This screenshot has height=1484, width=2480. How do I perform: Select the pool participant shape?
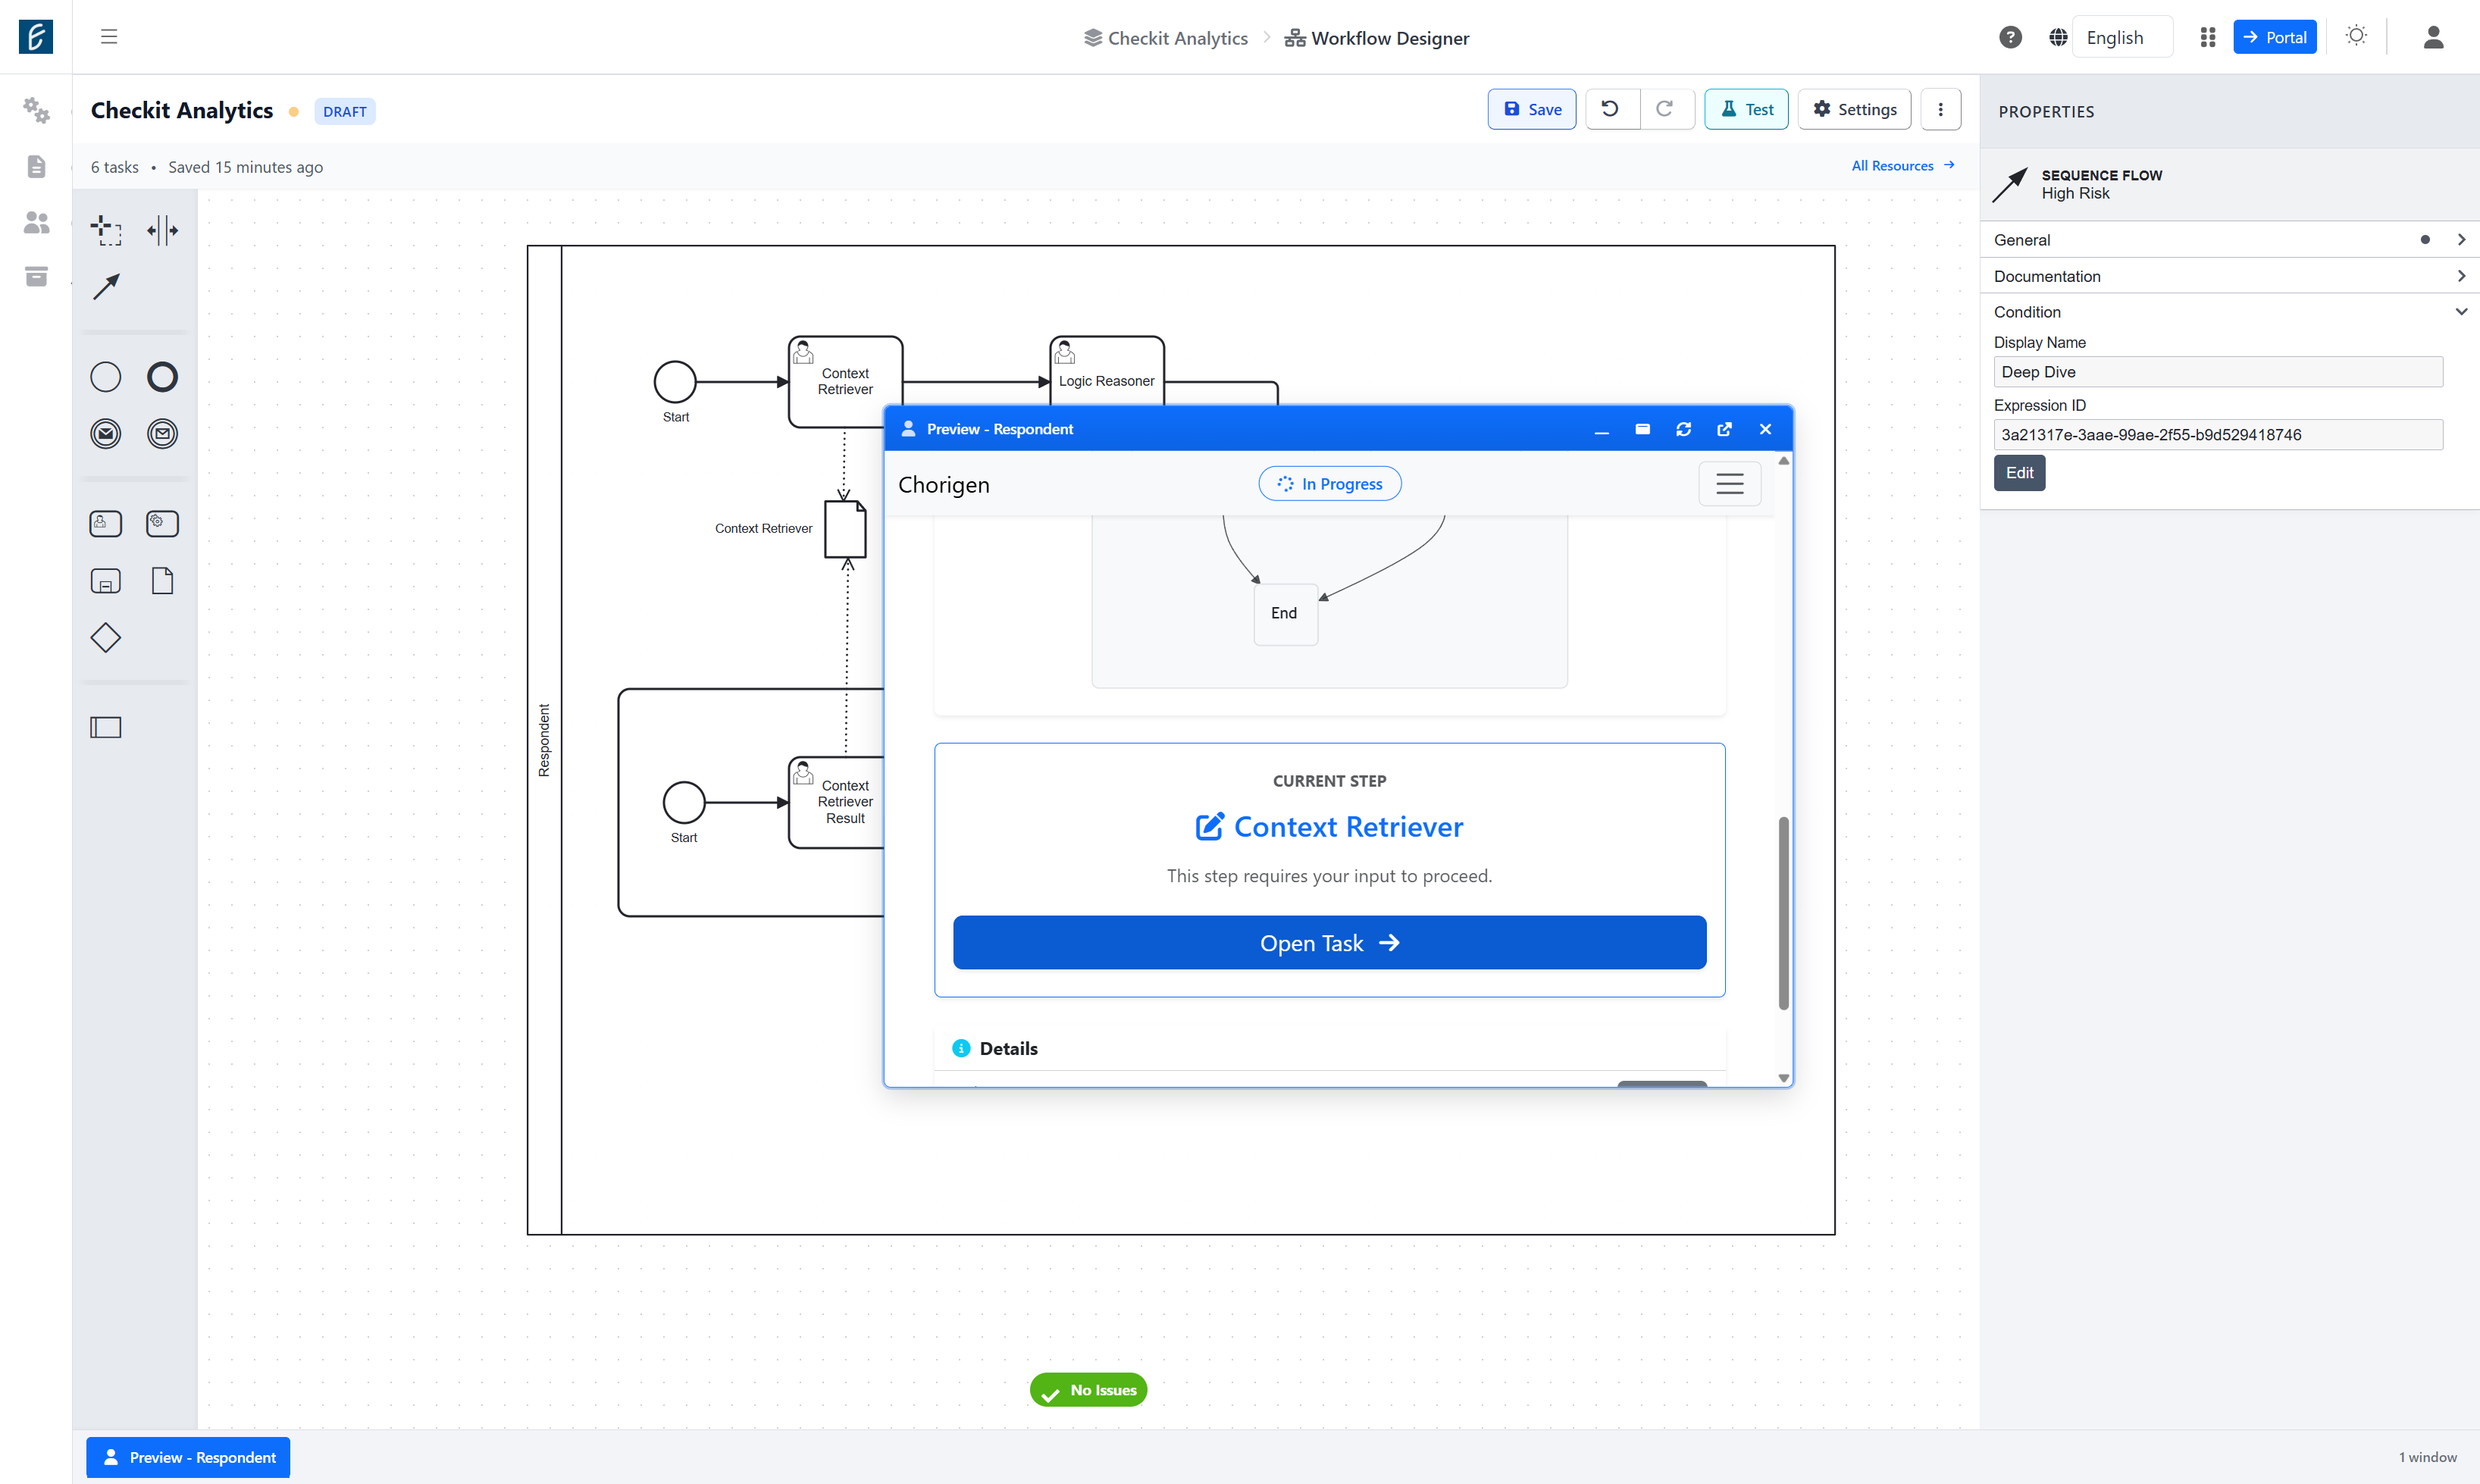pos(105,727)
